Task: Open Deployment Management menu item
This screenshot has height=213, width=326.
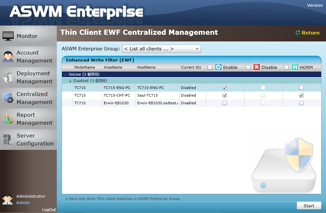Action: [28, 77]
